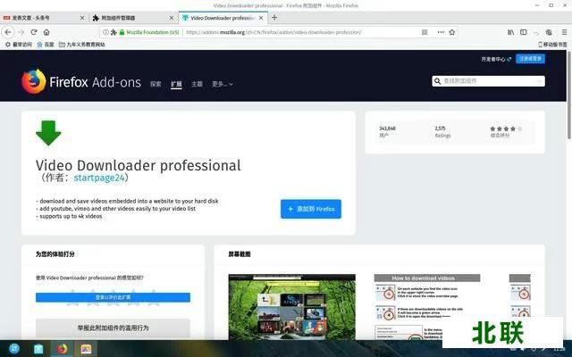Close the first toutiao tab

[82, 18]
